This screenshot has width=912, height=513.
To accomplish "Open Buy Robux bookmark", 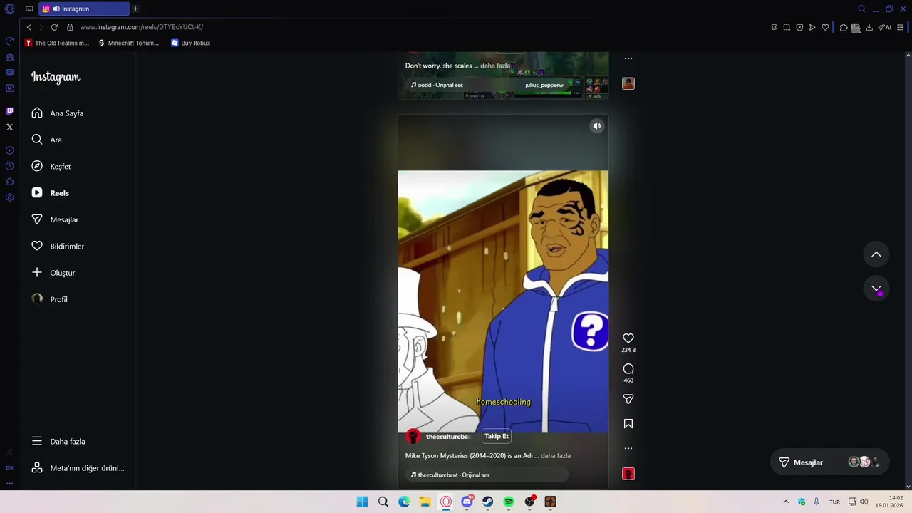I will 190,43.
